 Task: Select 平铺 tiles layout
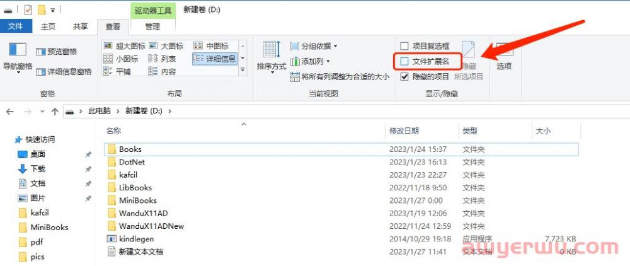pyautogui.click(x=117, y=71)
